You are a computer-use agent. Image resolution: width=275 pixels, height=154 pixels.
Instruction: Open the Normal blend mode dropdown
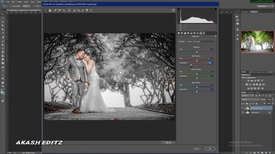[x=250, y=100]
